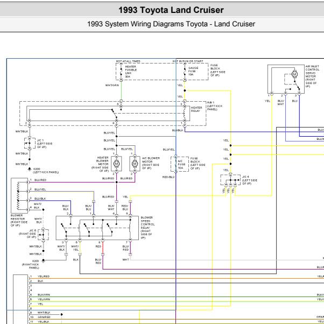This screenshot has width=324, height=324.
Task: Select the A/C Fuse 10A box
Action: point(180,164)
